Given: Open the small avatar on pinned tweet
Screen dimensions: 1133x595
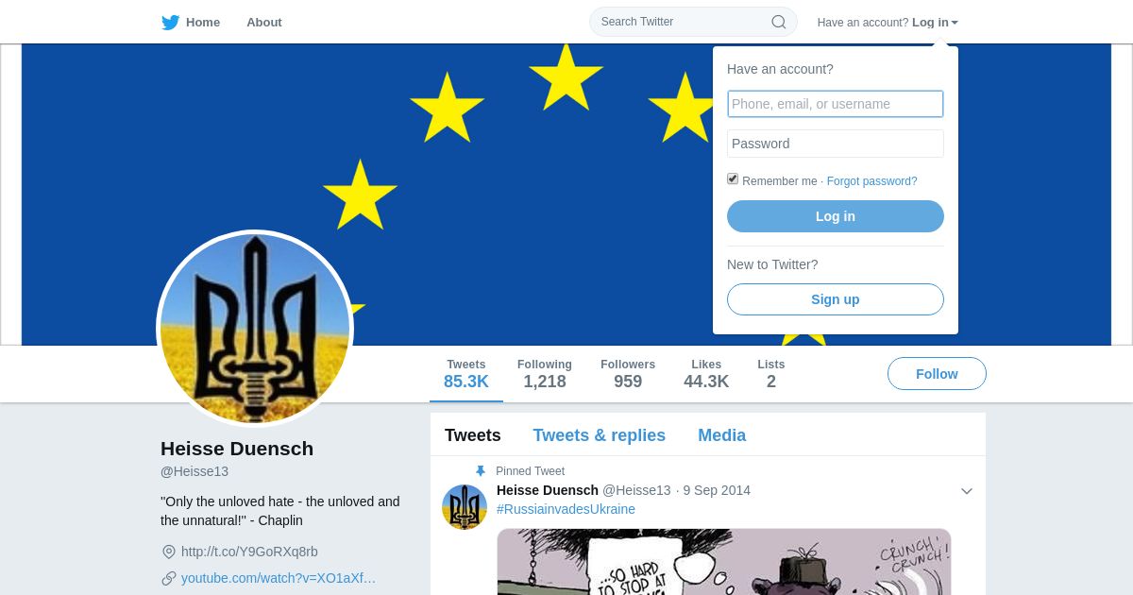Looking at the screenshot, I should [465, 507].
